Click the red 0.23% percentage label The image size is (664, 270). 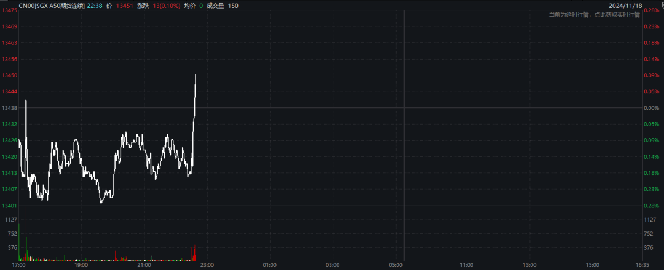[x=652, y=26]
